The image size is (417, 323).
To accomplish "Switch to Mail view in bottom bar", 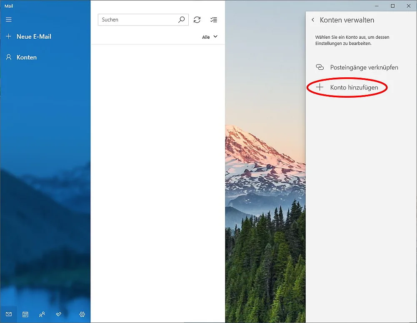I will click(9, 314).
